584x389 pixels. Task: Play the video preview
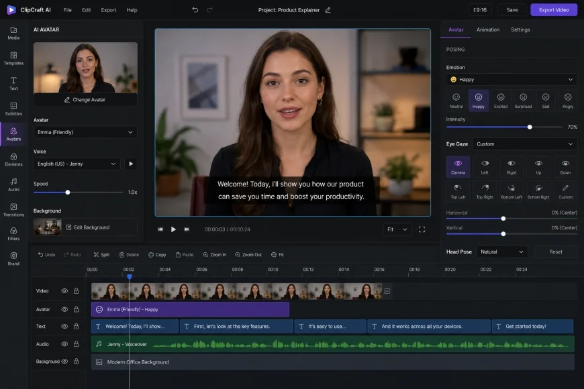coord(173,229)
